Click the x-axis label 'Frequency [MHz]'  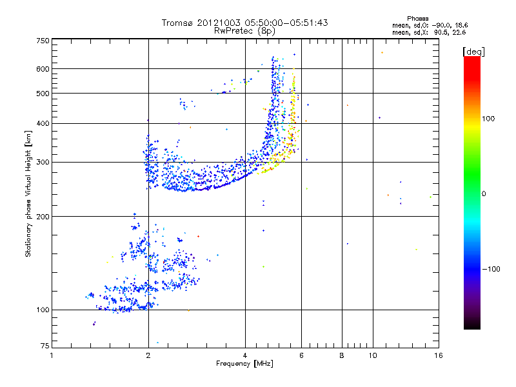pos(244,364)
